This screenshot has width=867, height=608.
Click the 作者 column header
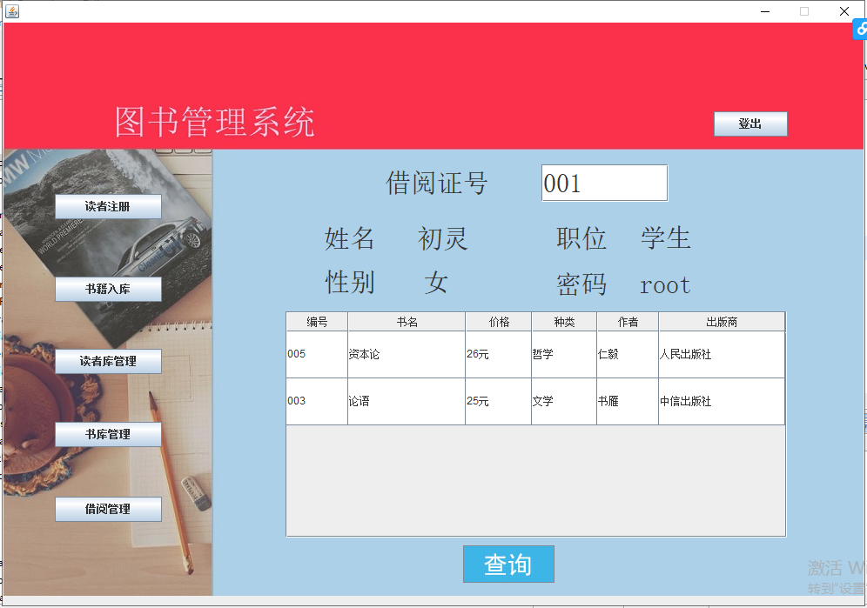point(628,322)
